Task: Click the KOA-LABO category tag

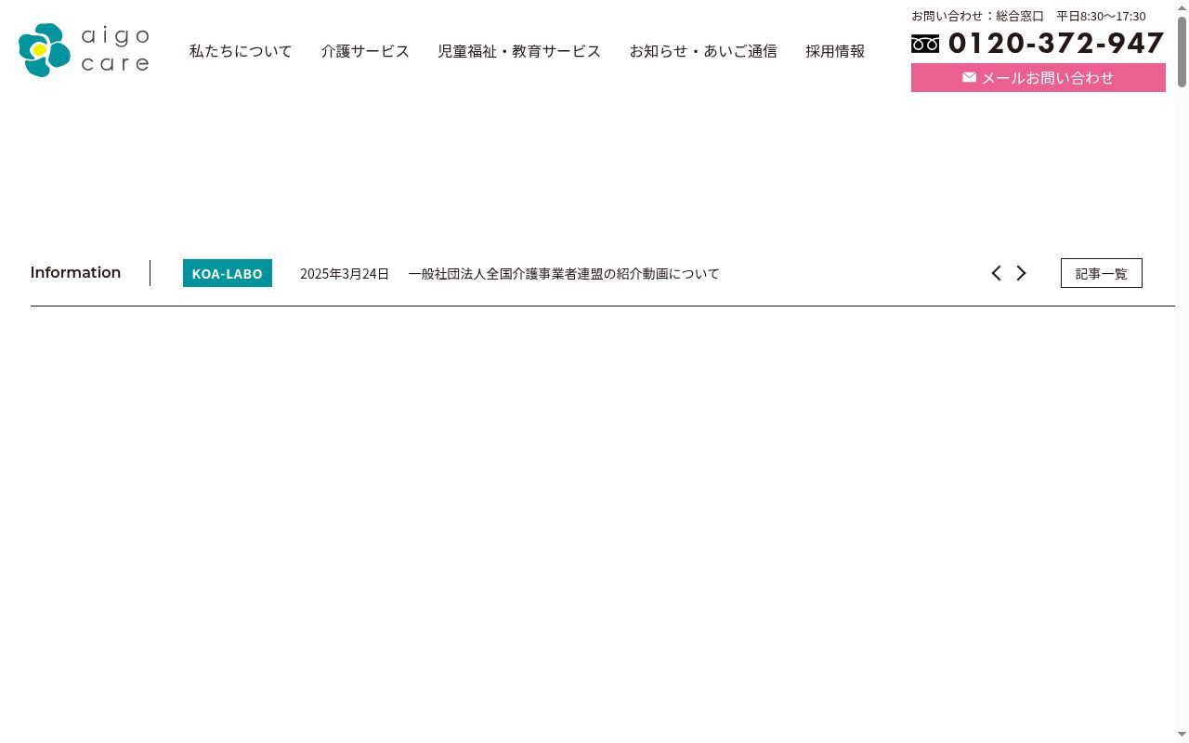Action: 228,273
